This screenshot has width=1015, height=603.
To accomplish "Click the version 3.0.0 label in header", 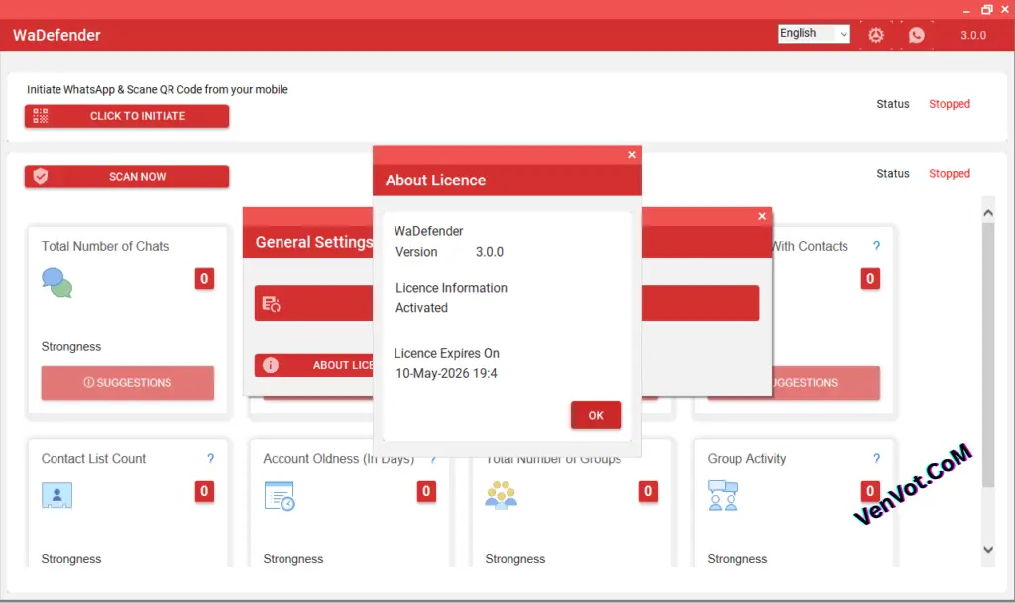I will (x=973, y=35).
